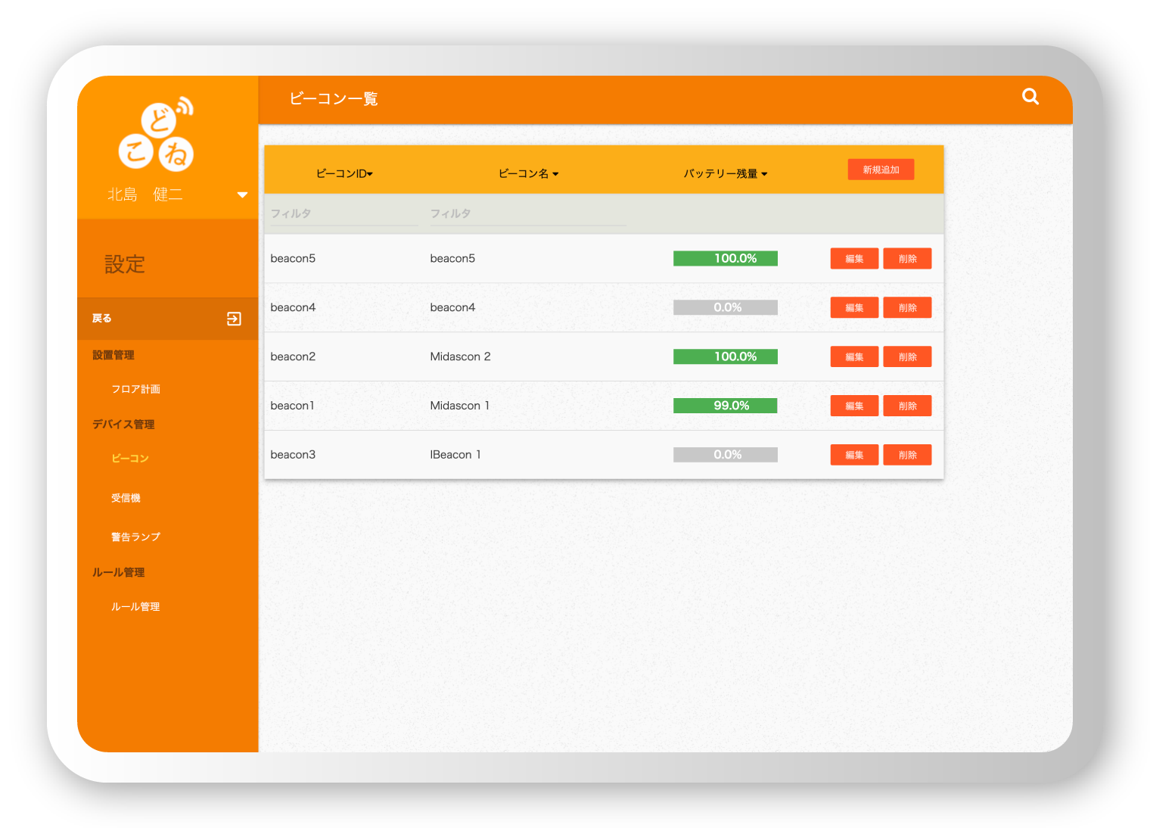Image resolution: width=1150 pixels, height=828 pixels.
Task: Select 戻る in the sidebar
Action: tap(167, 319)
